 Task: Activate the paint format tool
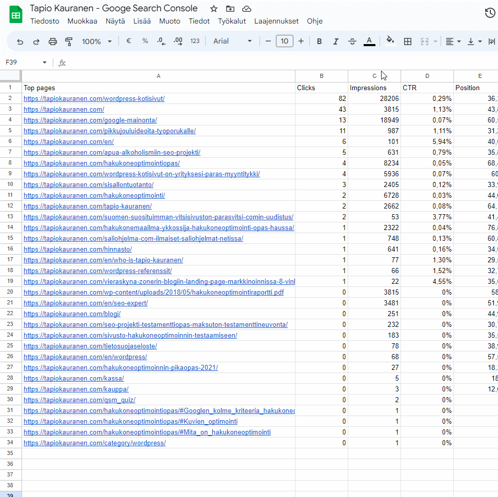69,42
